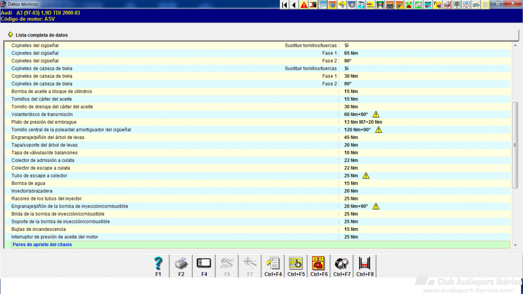Click the question mark car toolbar icon
Screen dimensions: 523x294
pos(437,5)
